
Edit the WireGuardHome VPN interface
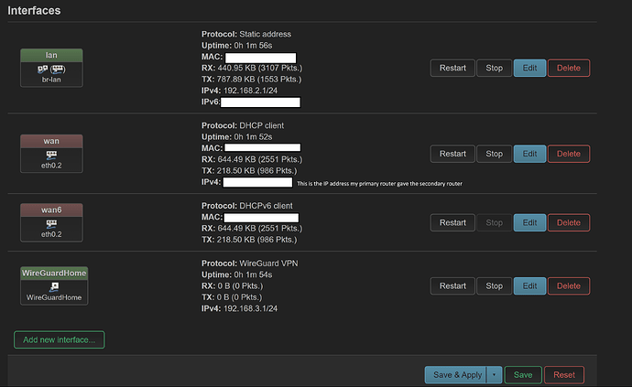pos(528,285)
